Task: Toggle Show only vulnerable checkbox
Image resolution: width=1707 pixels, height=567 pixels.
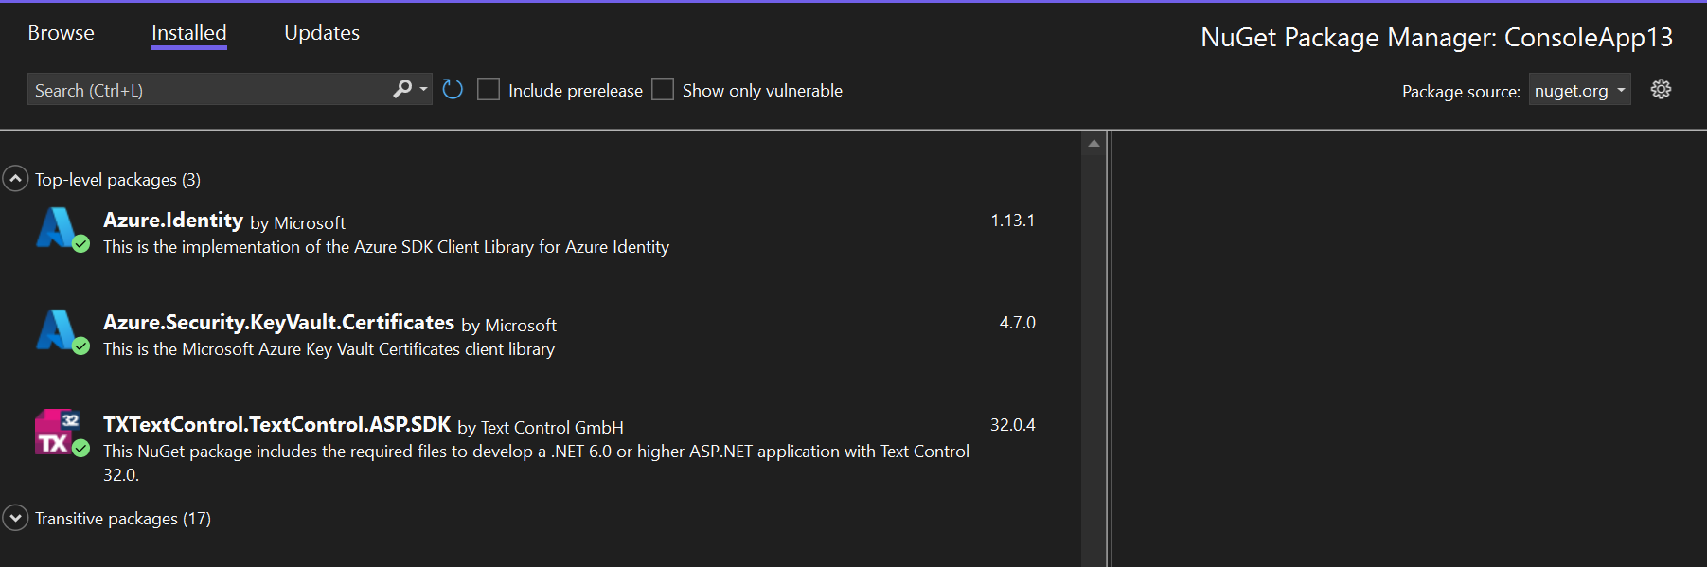Action: click(663, 90)
